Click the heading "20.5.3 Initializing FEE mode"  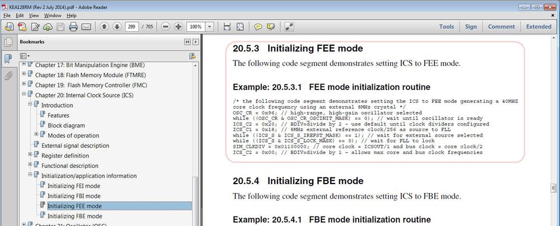coord(298,48)
